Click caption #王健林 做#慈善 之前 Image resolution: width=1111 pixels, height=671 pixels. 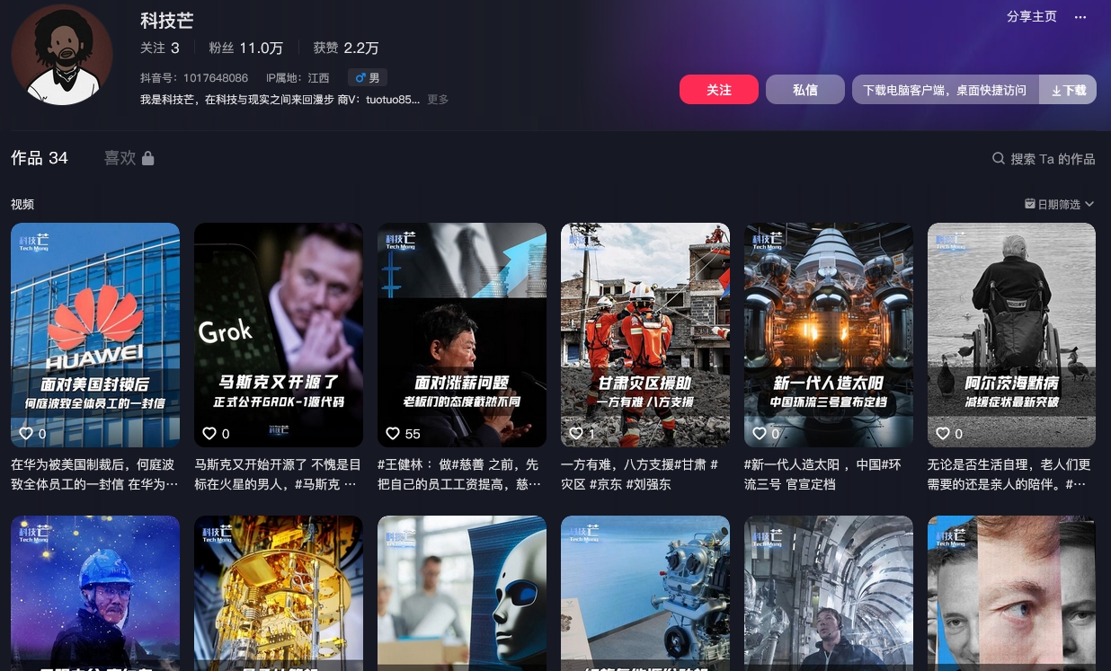coord(462,474)
